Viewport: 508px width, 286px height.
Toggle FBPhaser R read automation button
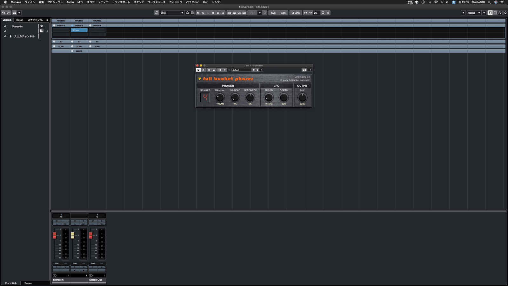209,70
